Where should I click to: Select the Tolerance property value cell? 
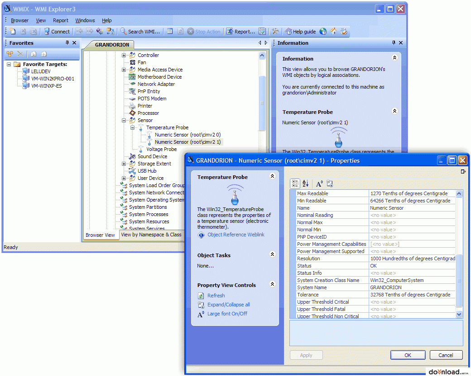[412, 295]
